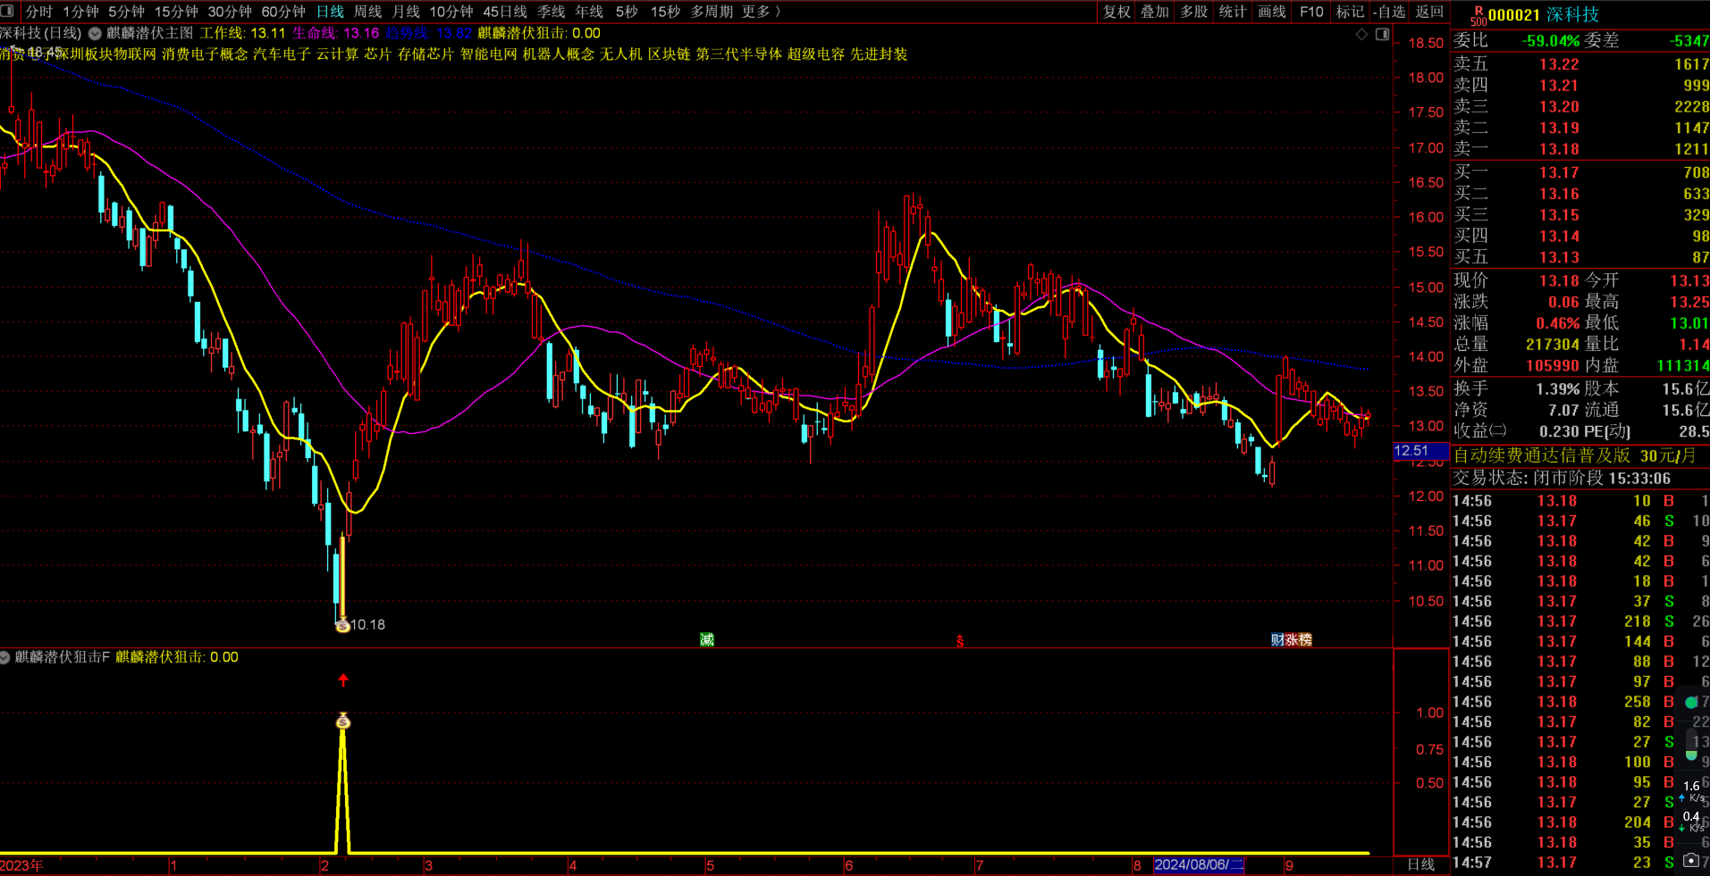Toggle the left sidebar panel icon

[x=7, y=11]
